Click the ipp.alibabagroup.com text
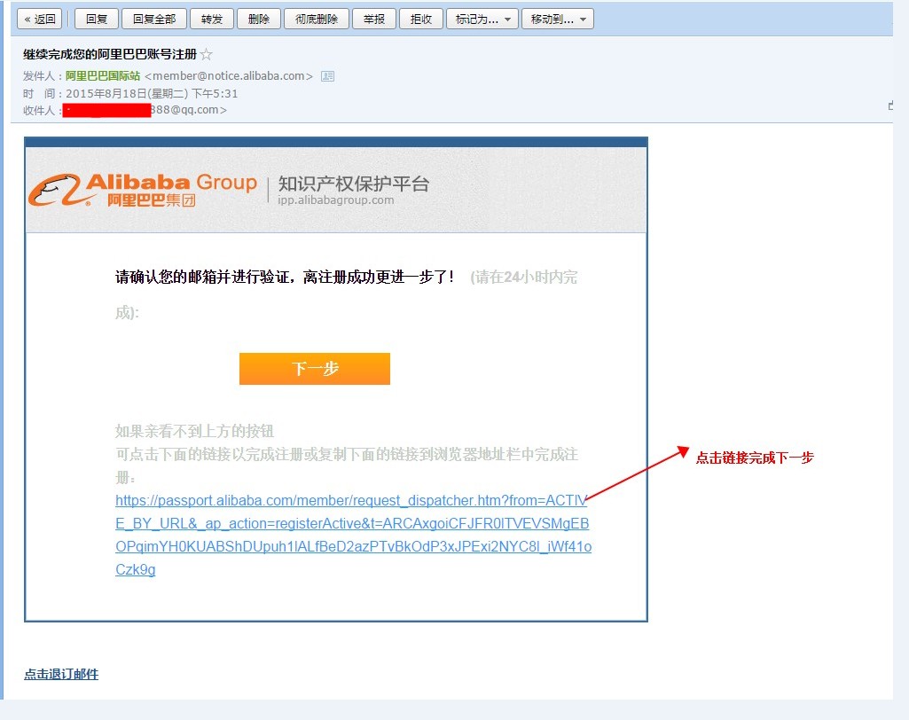The width and height of the screenshot is (909, 720). tap(335, 200)
